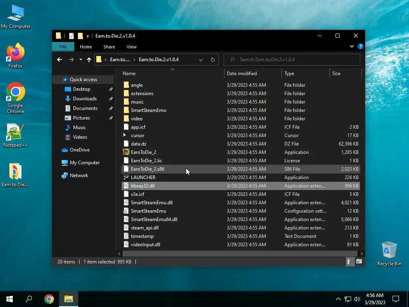Go back with the Back arrow
Screen dimensions: 409x307
coord(60,60)
